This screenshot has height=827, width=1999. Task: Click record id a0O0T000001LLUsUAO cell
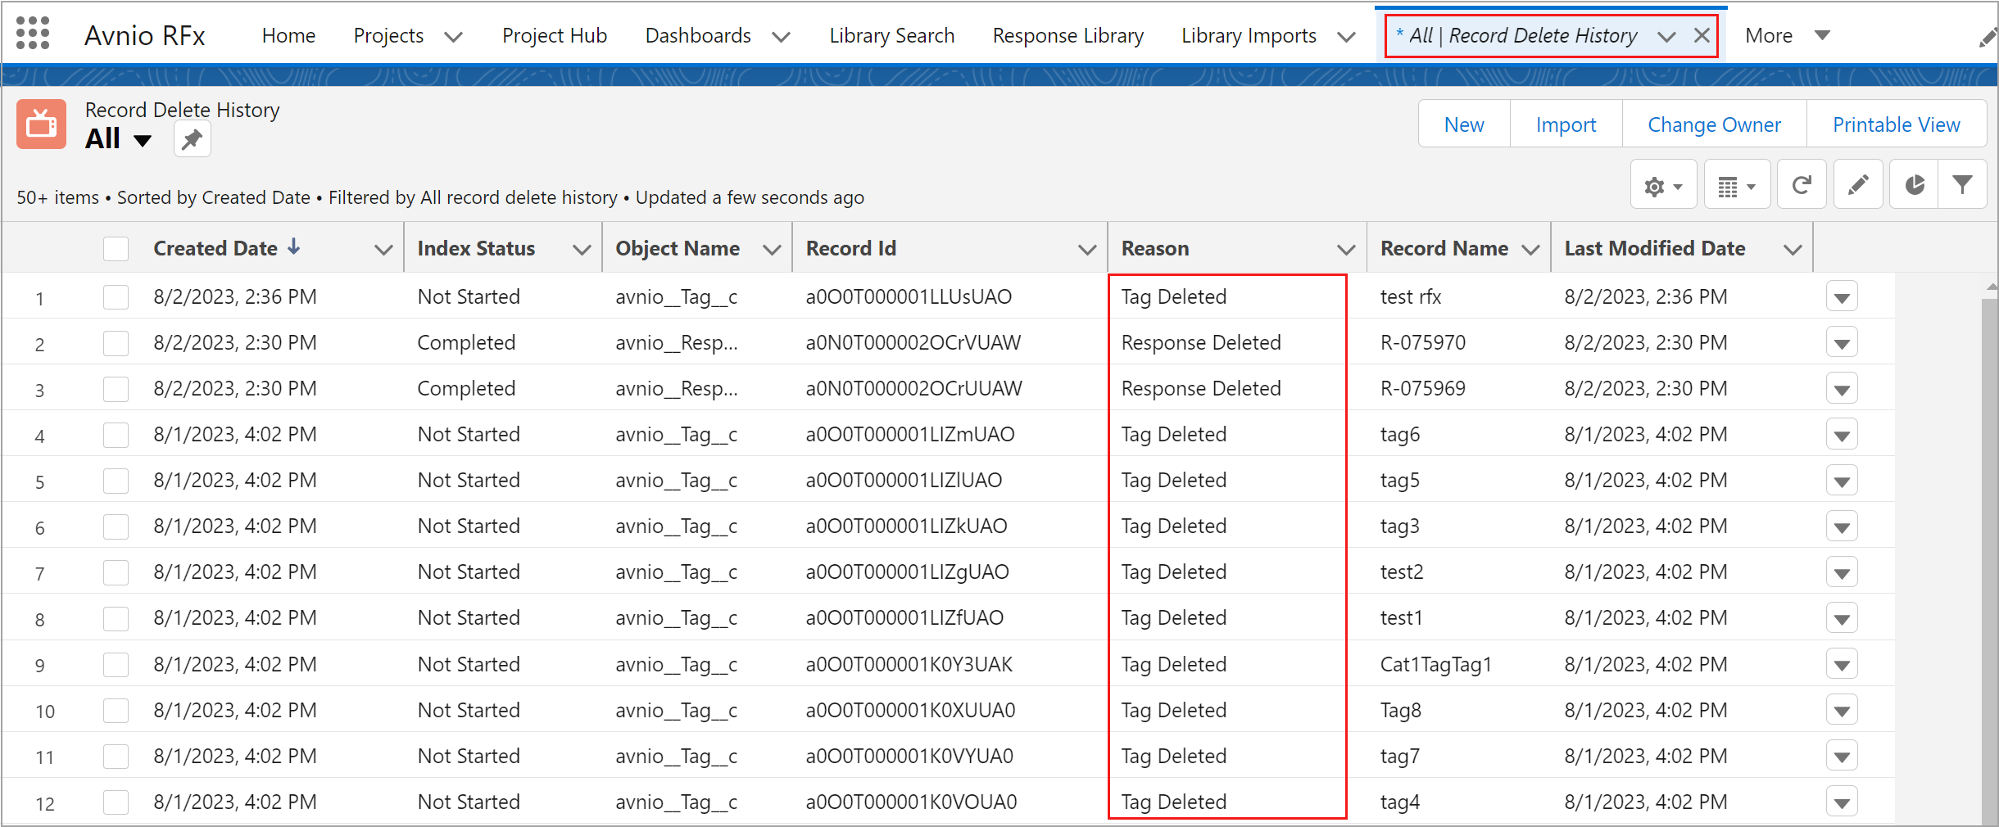(909, 297)
